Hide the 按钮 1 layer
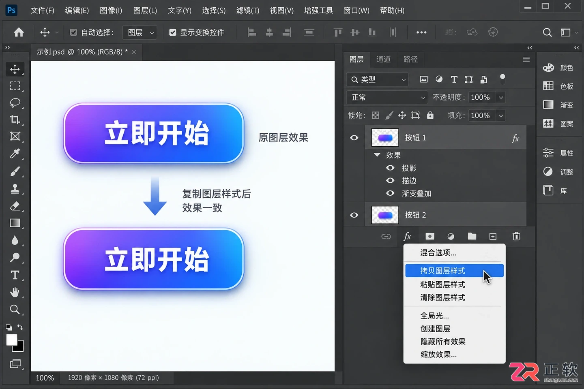 tap(354, 138)
